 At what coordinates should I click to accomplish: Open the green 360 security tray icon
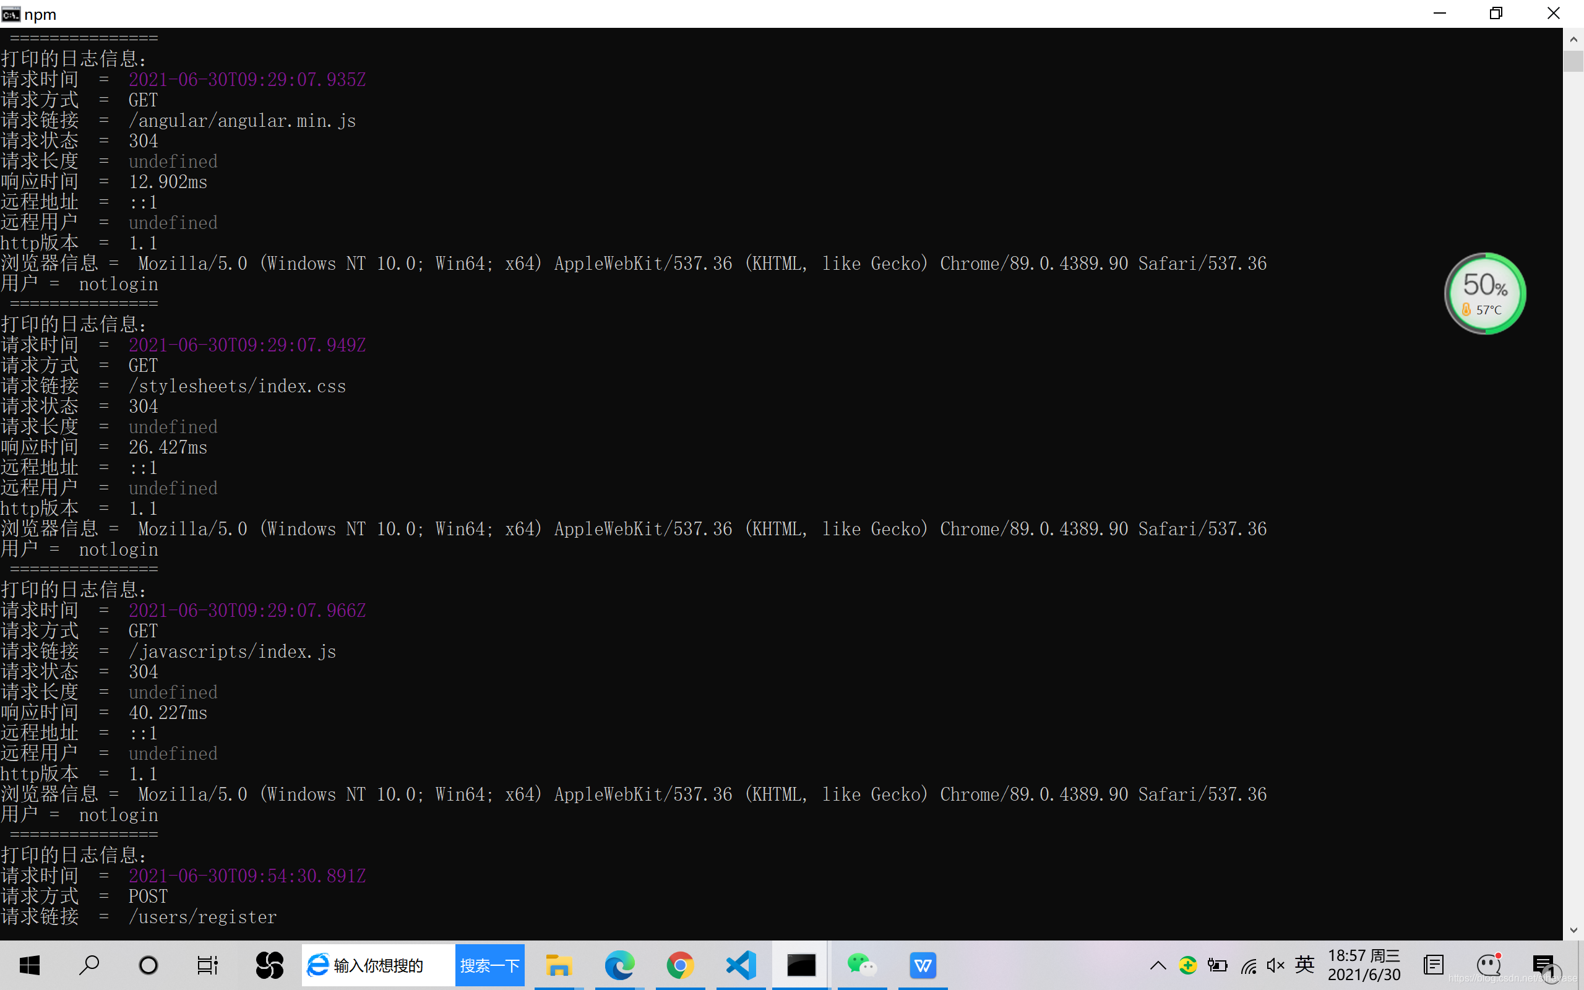coord(1187,965)
